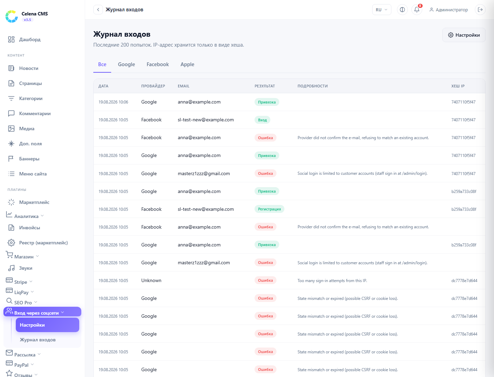Open the Администратор user profile
494x377 pixels.
point(449,10)
